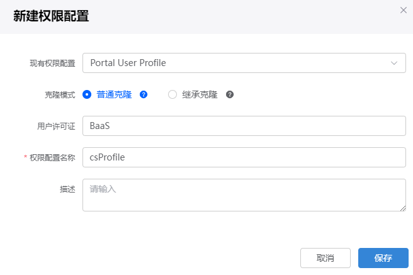
Task: Focus the 用户许可证 field containing BaaS
Action: pyautogui.click(x=244, y=126)
